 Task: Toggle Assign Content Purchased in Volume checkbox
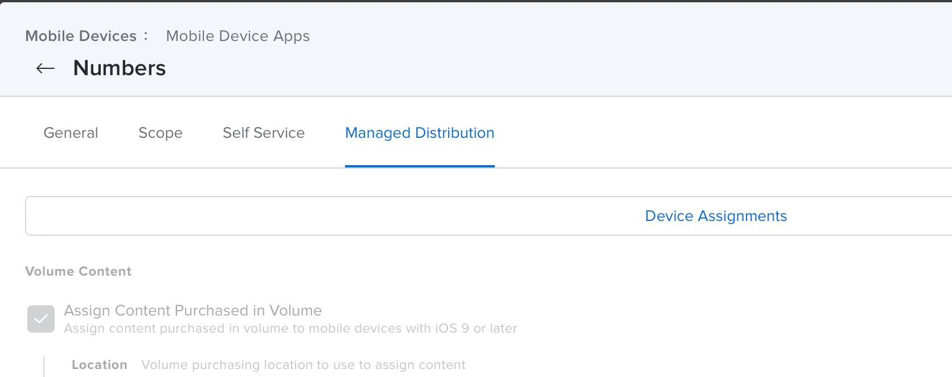tap(41, 319)
